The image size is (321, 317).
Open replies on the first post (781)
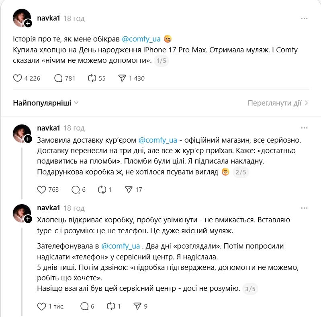(x=58, y=78)
